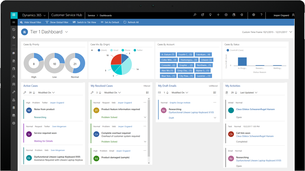
Task: Open the Noise from product case card
Action: click(53, 109)
